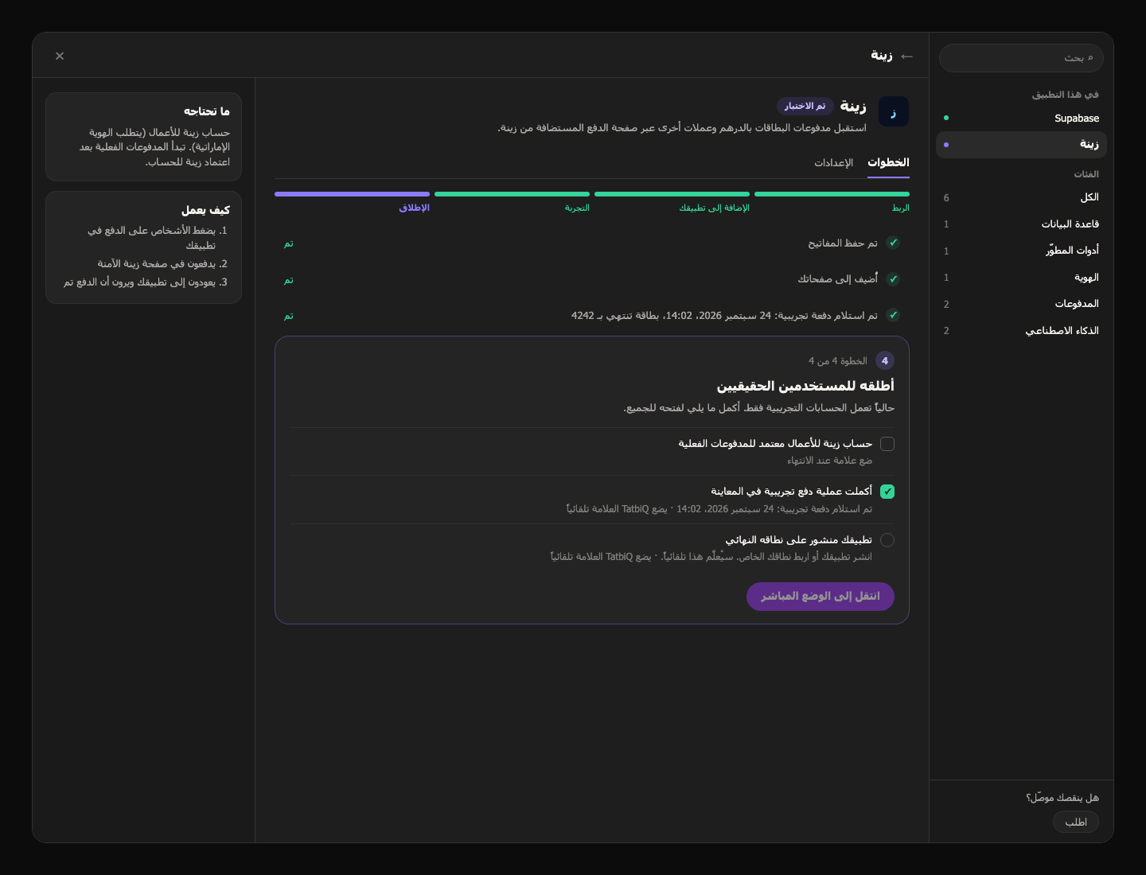
Task: Click the check icon beside تم حفظ المفاتيح
Action: [x=893, y=243]
